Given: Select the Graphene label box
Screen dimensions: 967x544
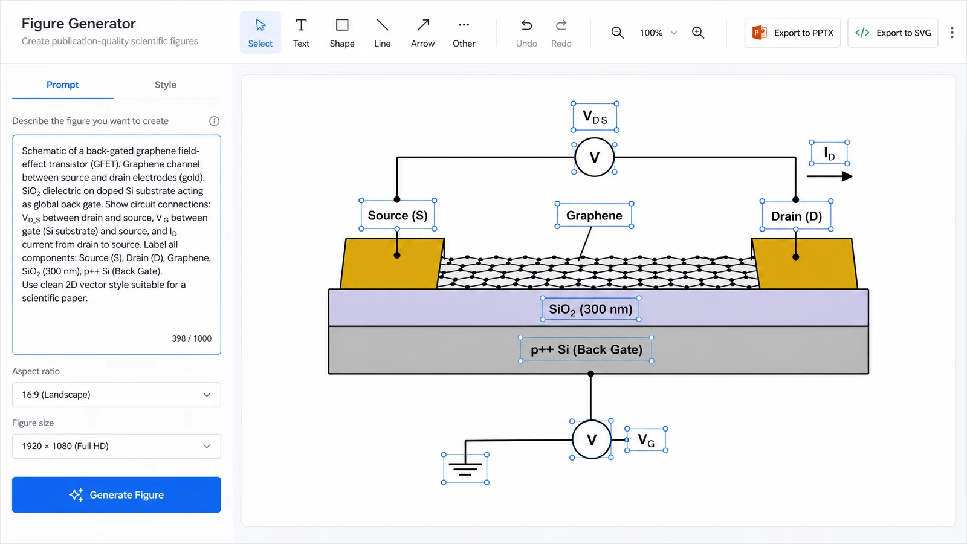Looking at the screenshot, I should point(594,215).
